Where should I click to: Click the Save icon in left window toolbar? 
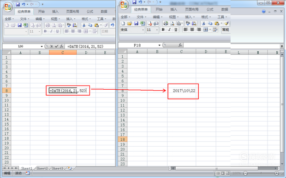tap(19, 25)
